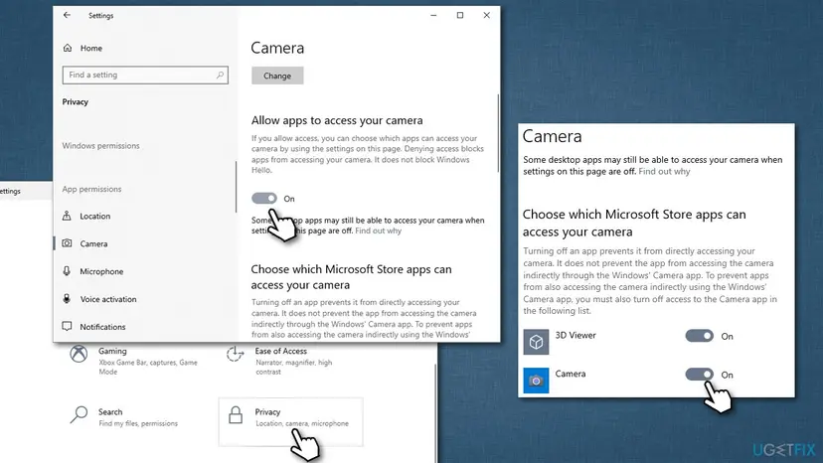823x463 pixels.
Task: Toggle 3D Viewer camera access
Action: coord(699,336)
